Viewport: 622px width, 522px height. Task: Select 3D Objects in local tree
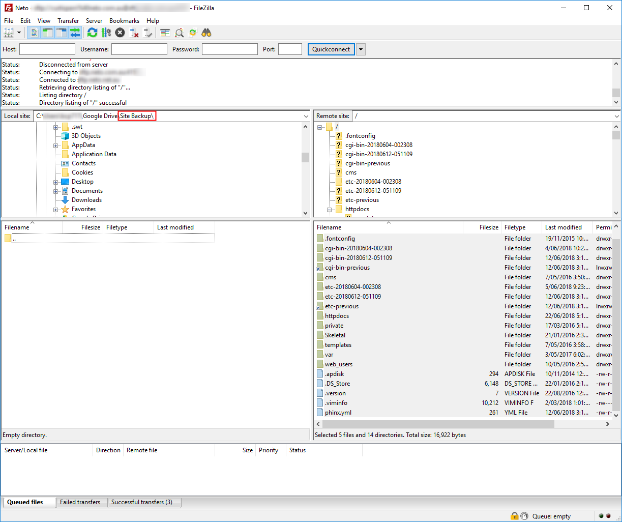(86, 136)
